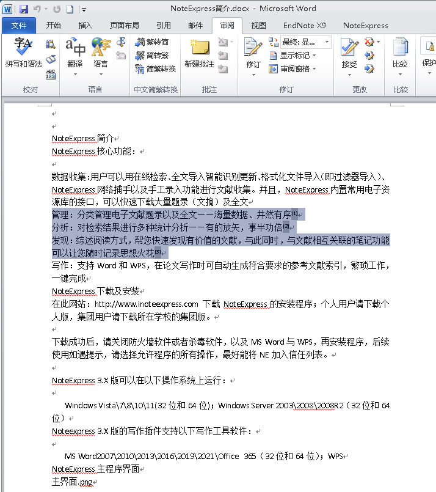Open the File (文件) tab
This screenshot has height=492, width=436.
click(19, 26)
